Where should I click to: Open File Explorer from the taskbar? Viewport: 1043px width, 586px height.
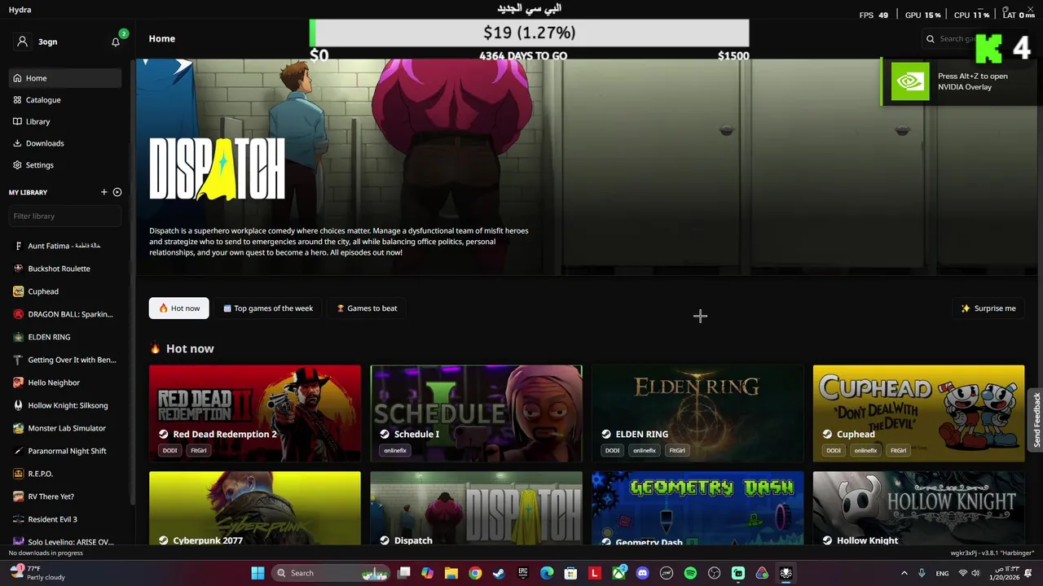[x=451, y=573]
